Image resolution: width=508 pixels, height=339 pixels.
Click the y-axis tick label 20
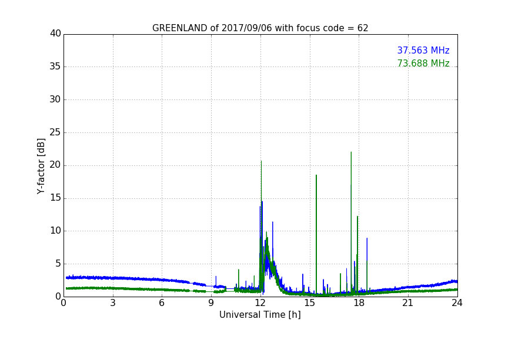tap(55, 165)
